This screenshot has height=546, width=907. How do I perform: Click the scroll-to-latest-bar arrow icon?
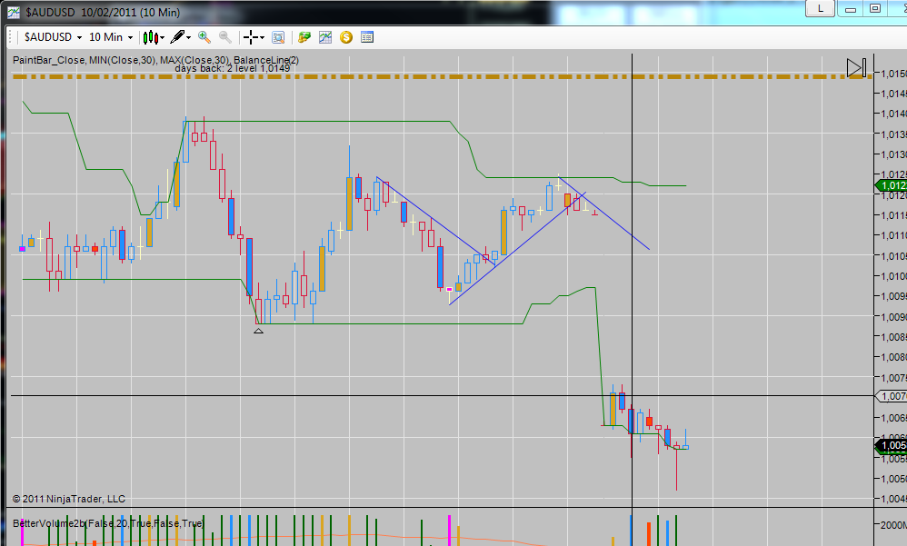[857, 67]
